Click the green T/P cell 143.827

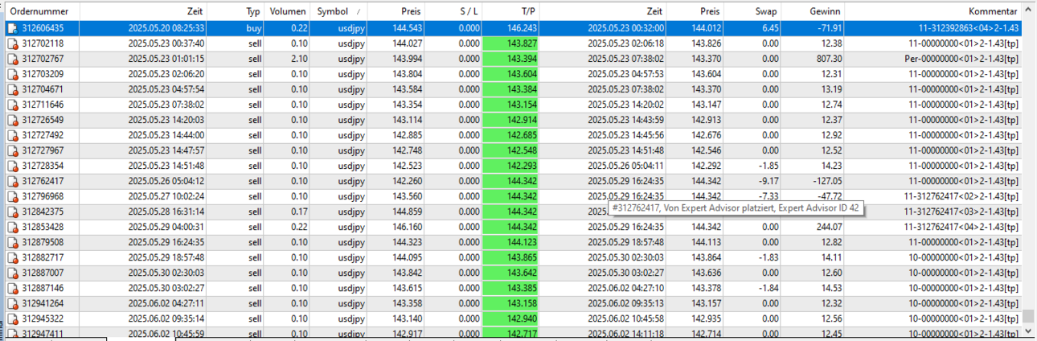[x=510, y=43]
